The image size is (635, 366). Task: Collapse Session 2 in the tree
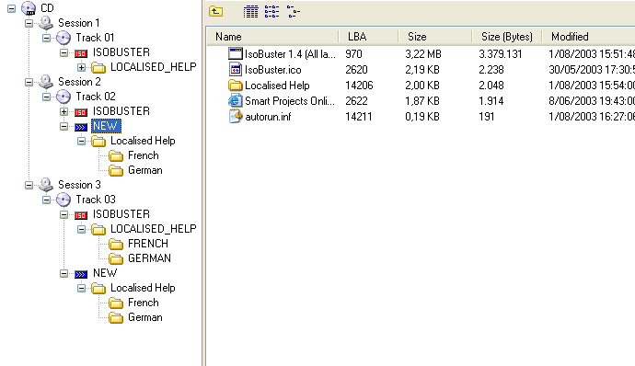(29, 82)
